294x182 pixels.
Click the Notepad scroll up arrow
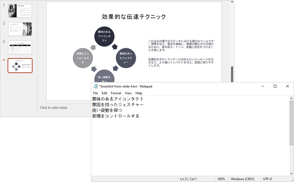tap(292, 98)
